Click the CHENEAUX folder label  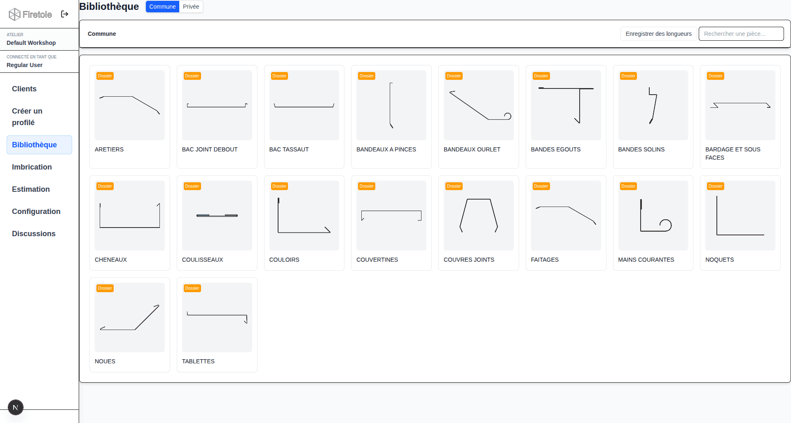tap(111, 260)
